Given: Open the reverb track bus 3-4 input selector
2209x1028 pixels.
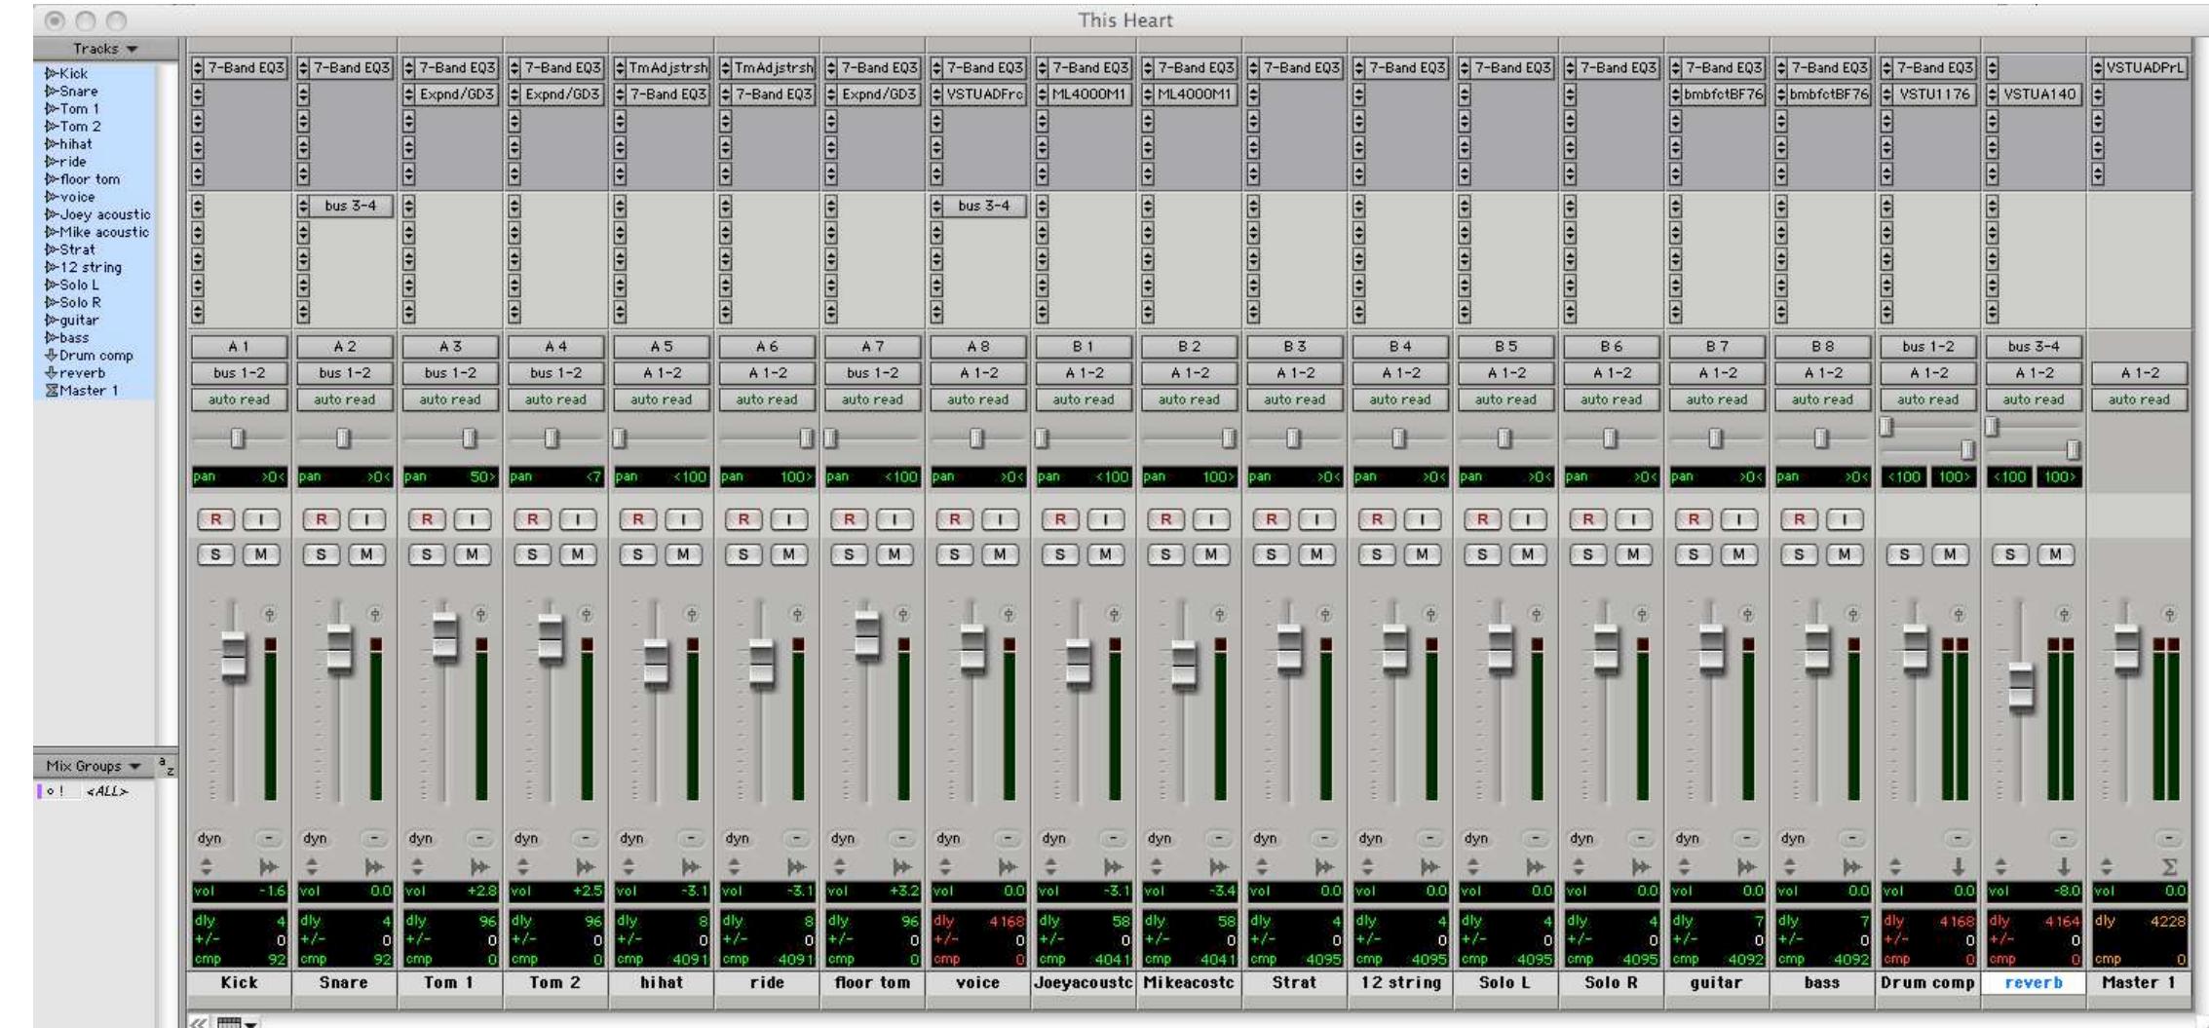Looking at the screenshot, I should 2034,347.
